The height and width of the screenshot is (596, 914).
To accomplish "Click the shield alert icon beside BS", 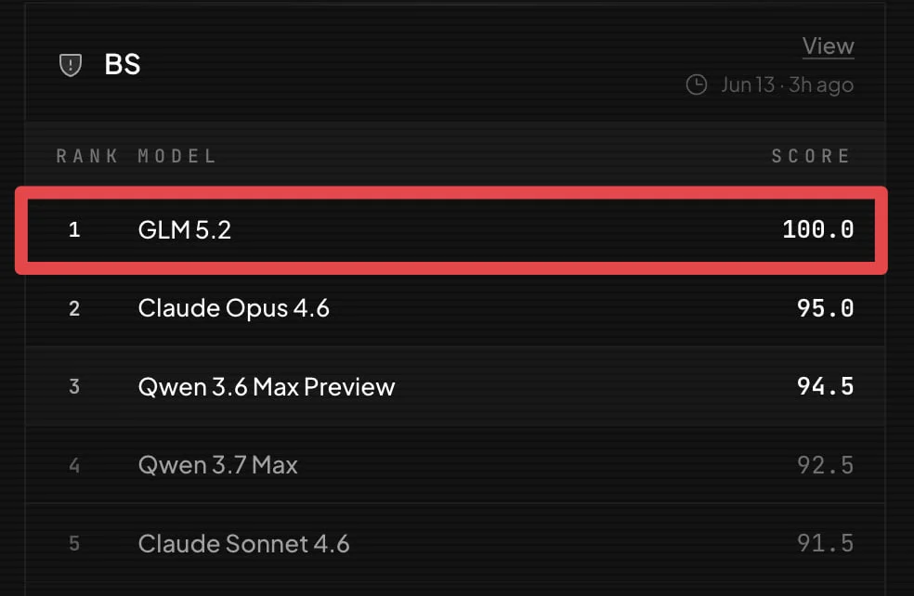I will 71,65.
